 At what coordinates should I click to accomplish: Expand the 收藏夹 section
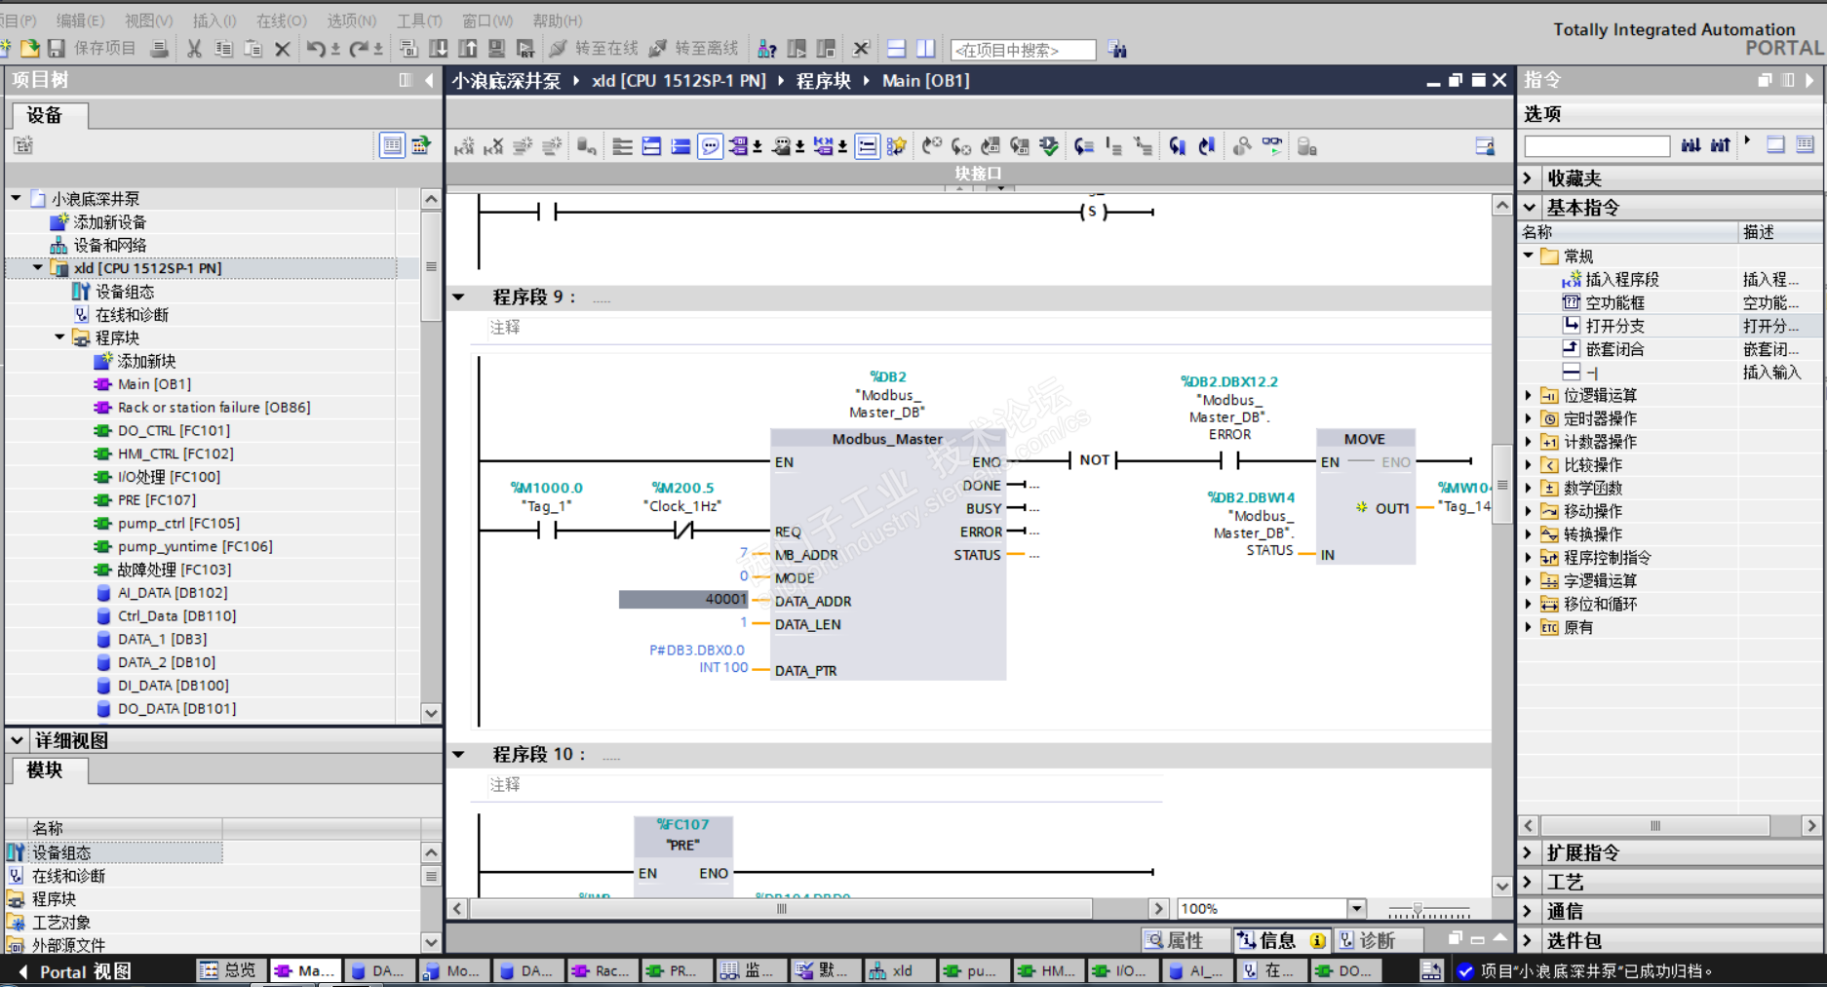pos(1529,178)
